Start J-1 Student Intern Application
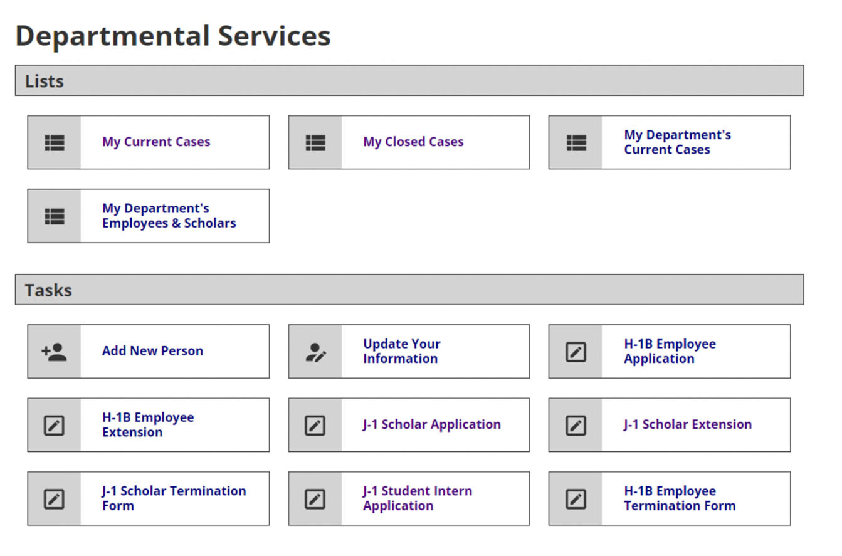This screenshot has width=842, height=556. 417,498
